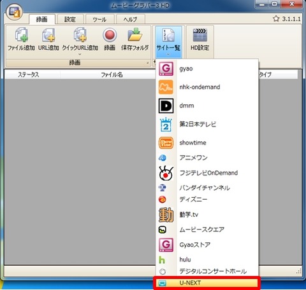Choose アニメワン from the site list

207,158
